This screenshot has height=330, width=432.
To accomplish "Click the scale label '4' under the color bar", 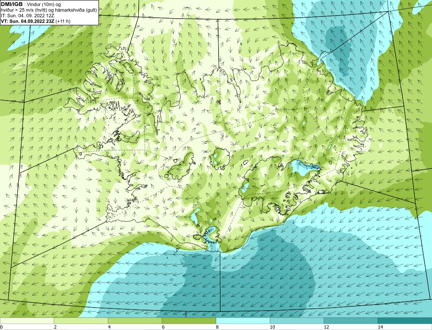I will tap(109, 327).
